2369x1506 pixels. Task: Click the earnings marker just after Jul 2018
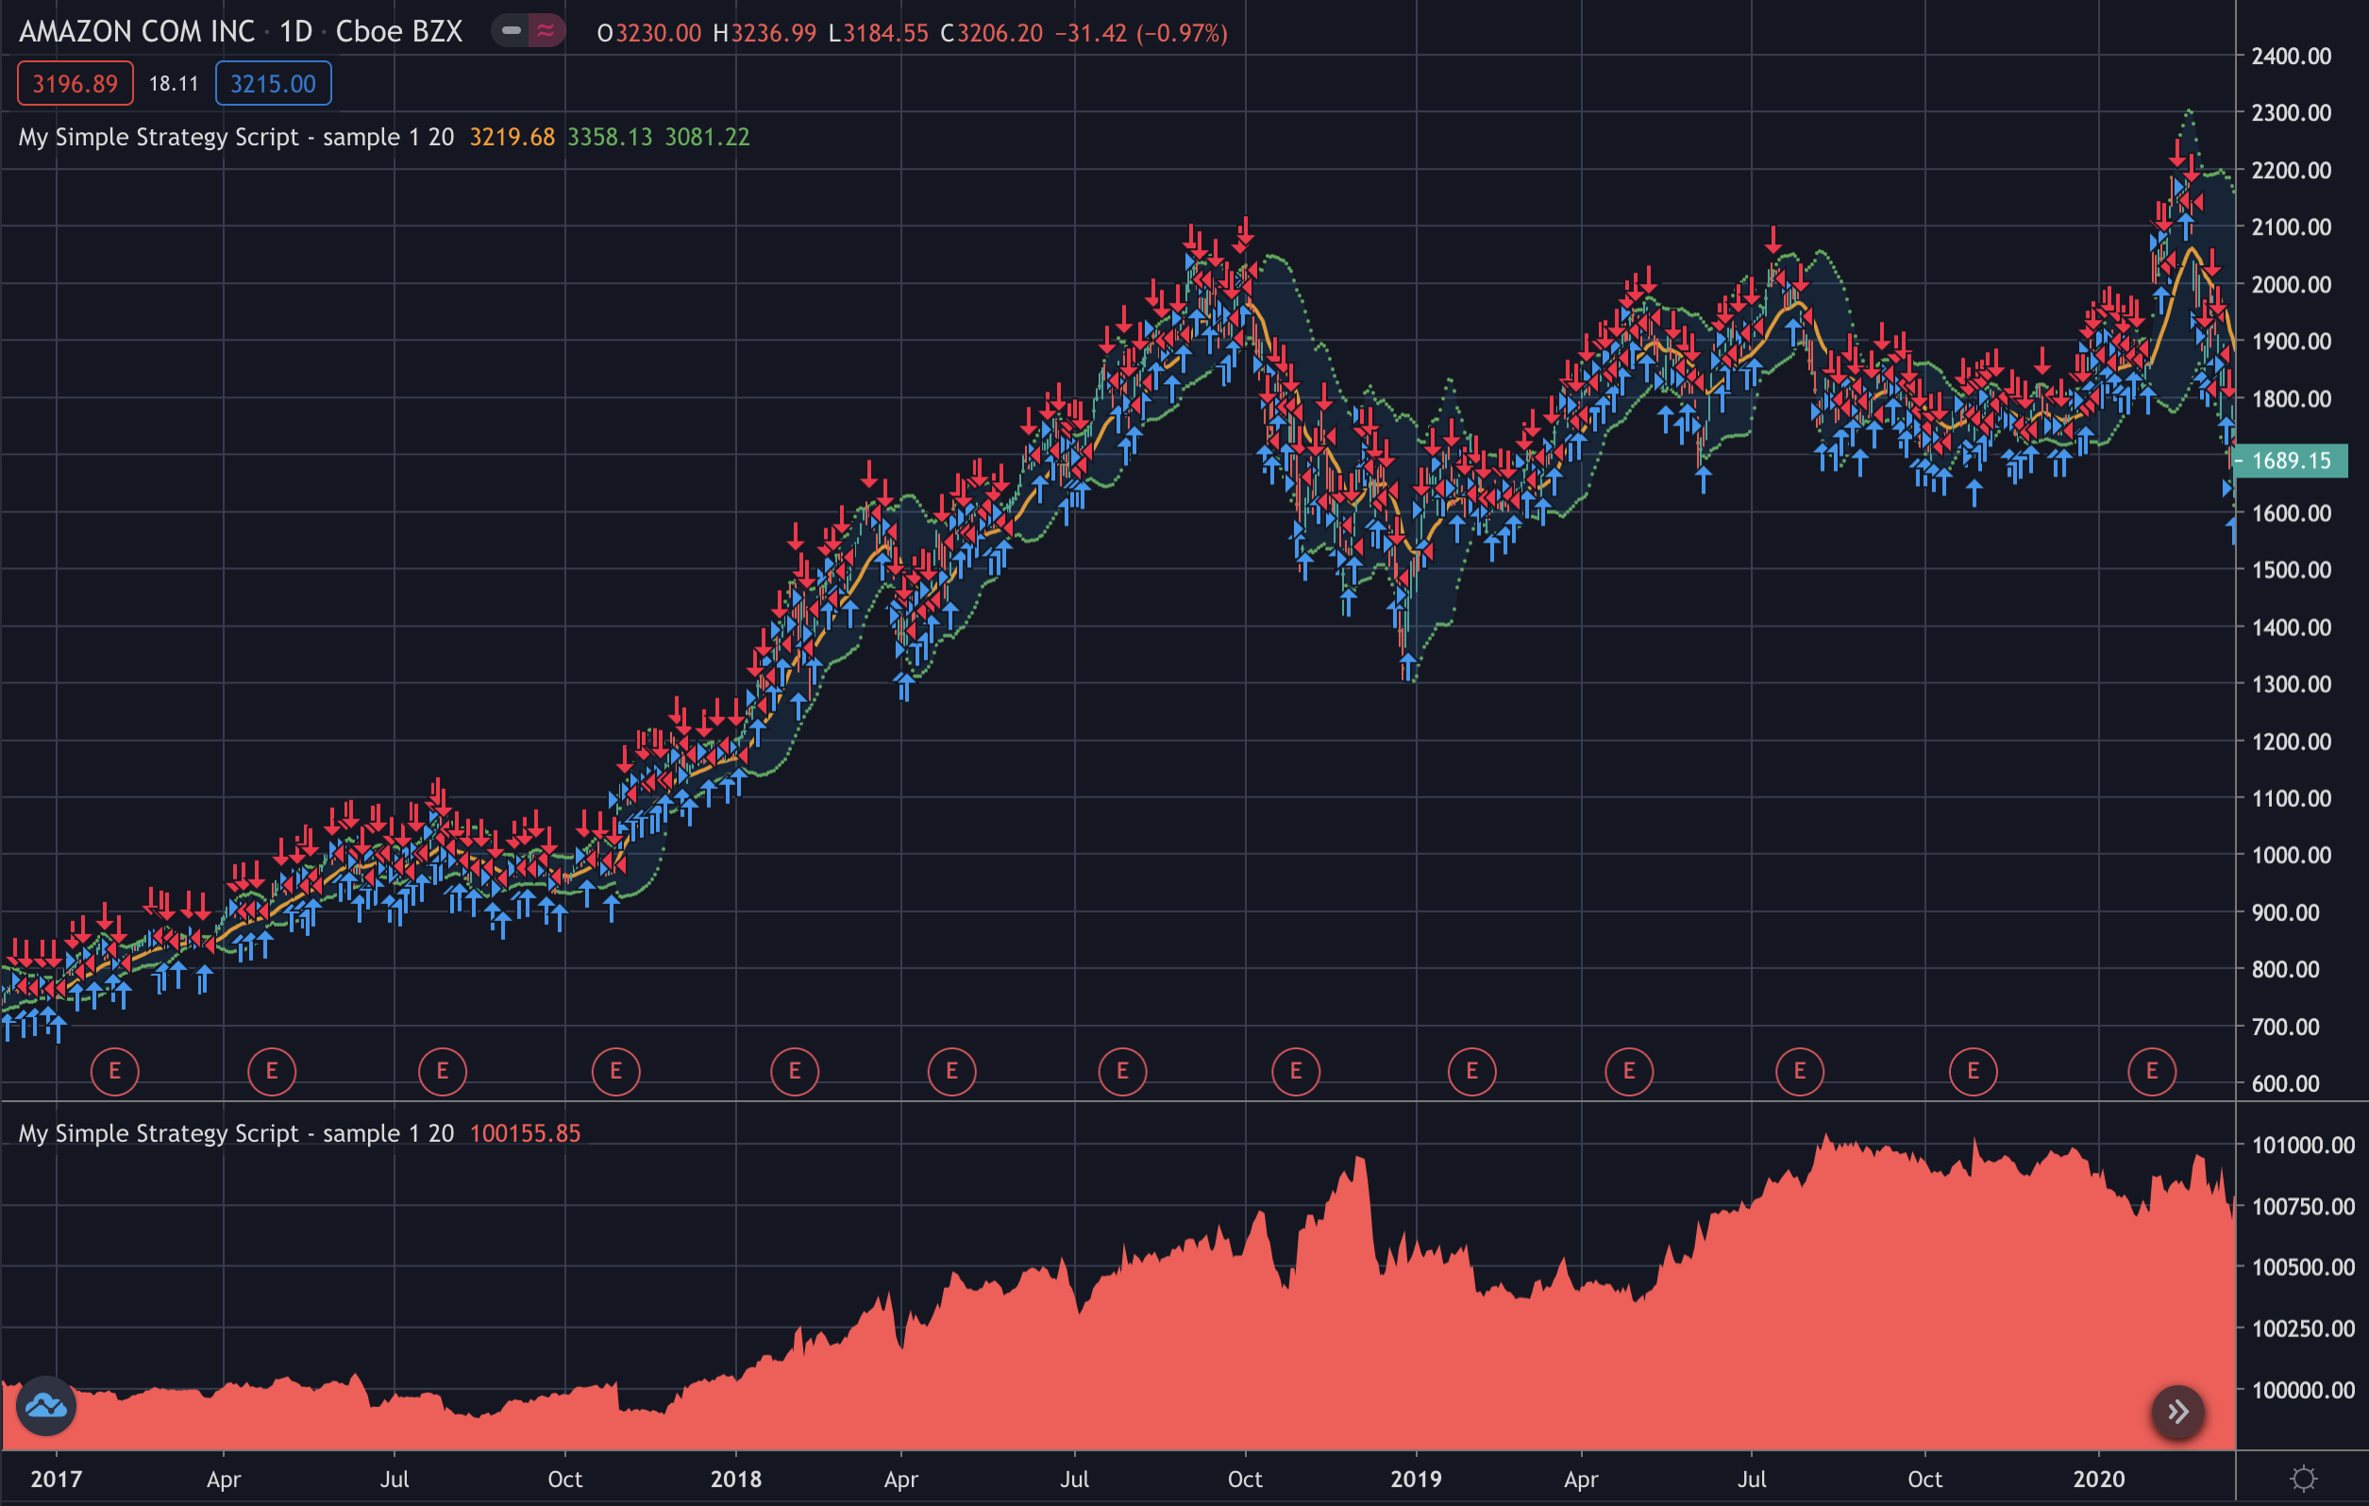[x=1122, y=1071]
